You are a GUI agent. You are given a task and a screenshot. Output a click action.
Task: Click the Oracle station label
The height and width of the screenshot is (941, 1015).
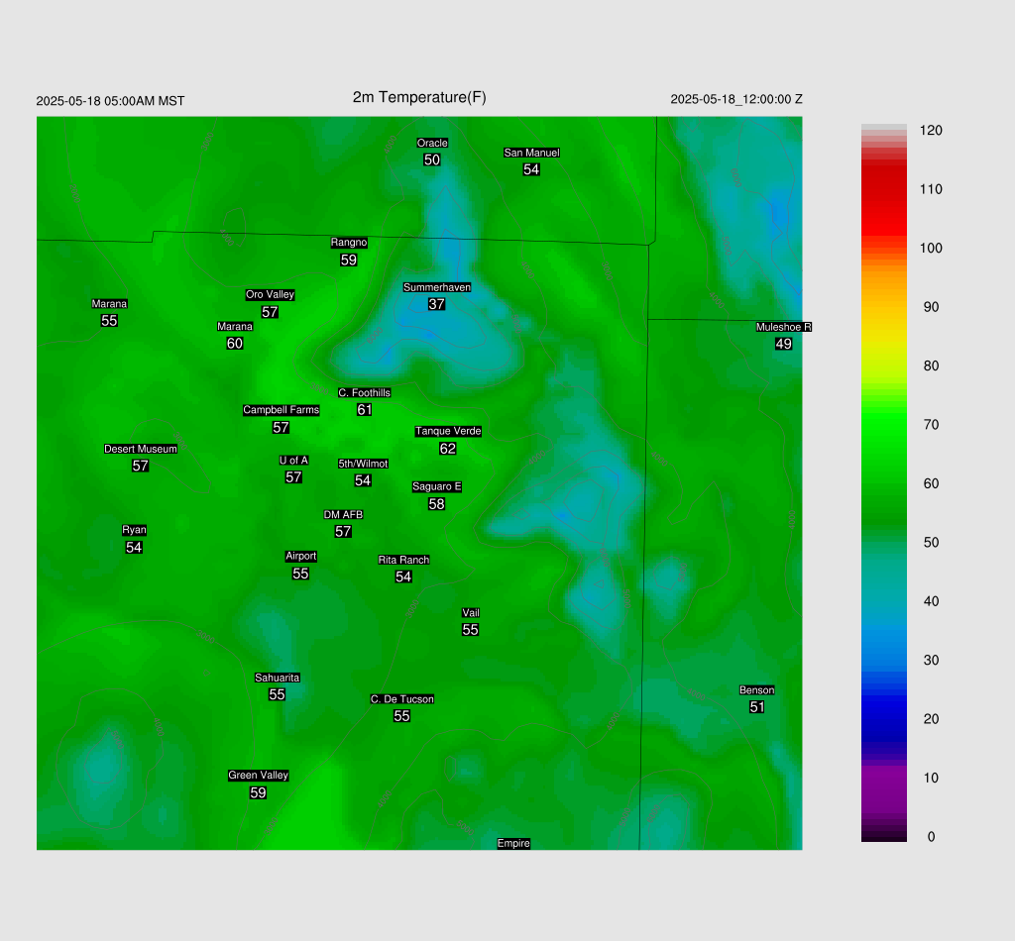(432, 143)
